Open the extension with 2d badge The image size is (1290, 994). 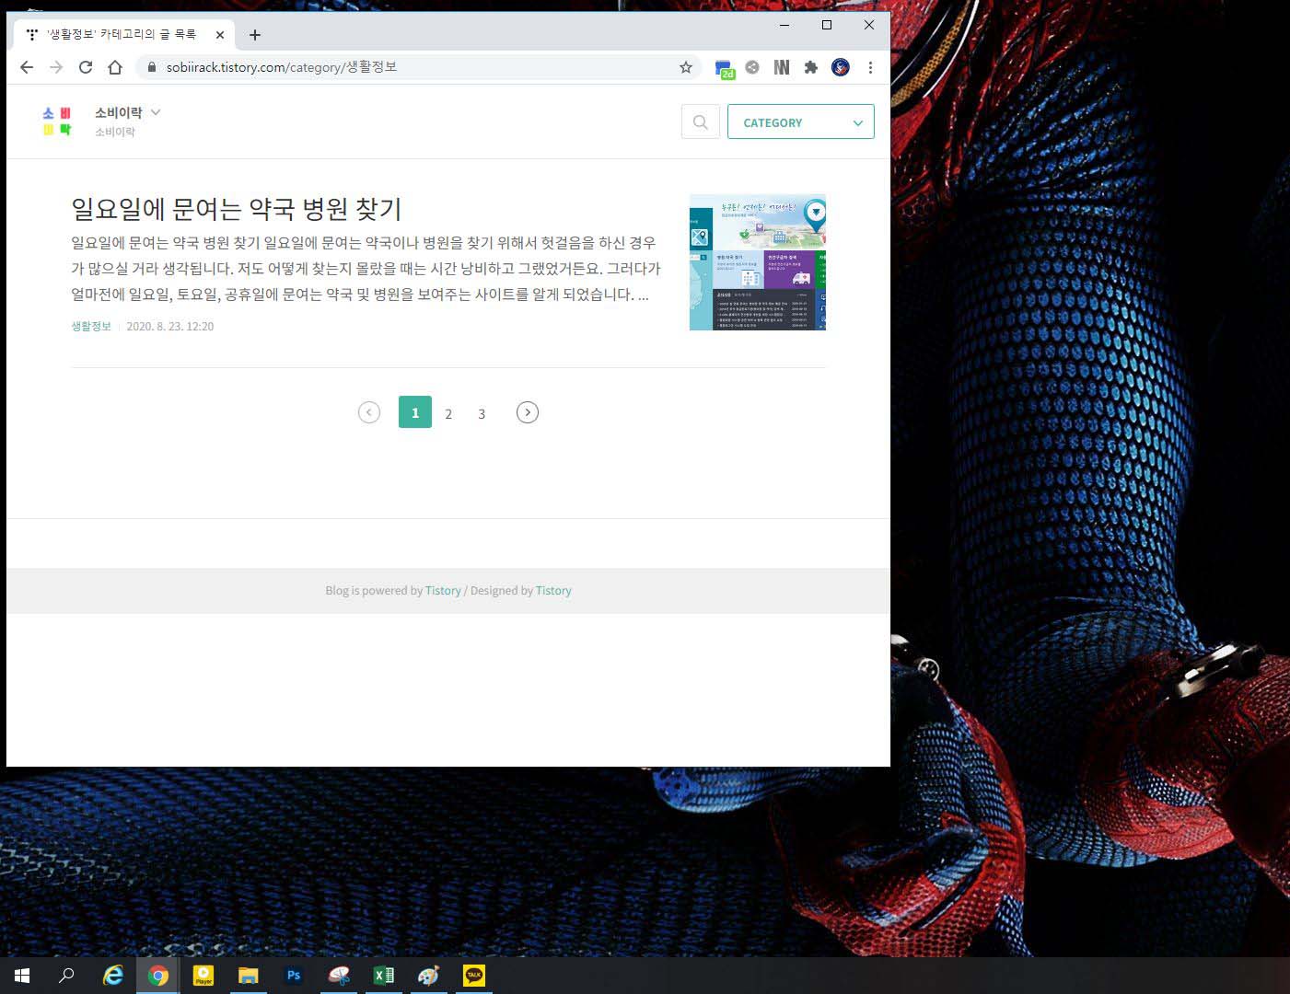724,68
